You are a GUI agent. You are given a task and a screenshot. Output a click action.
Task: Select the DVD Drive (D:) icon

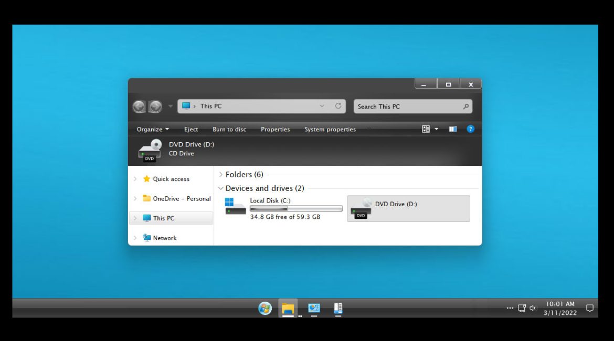(361, 208)
